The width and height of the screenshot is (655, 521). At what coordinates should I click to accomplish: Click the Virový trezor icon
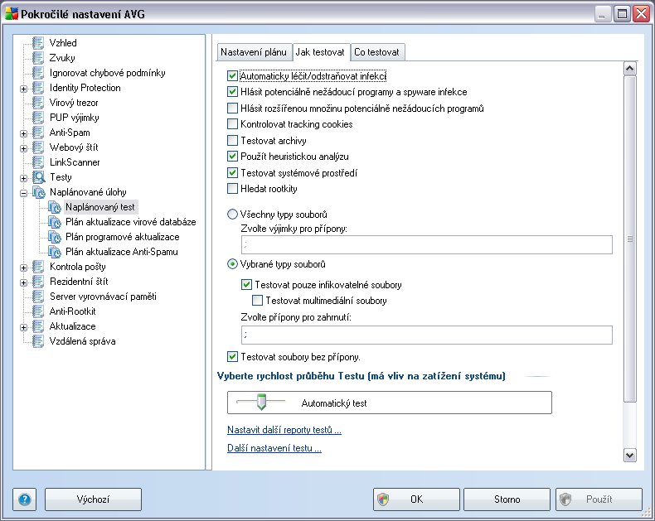[x=38, y=102]
